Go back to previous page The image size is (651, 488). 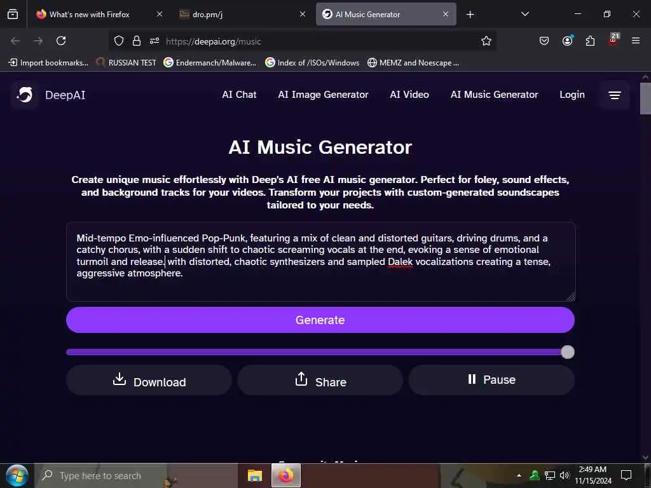pyautogui.click(x=15, y=41)
